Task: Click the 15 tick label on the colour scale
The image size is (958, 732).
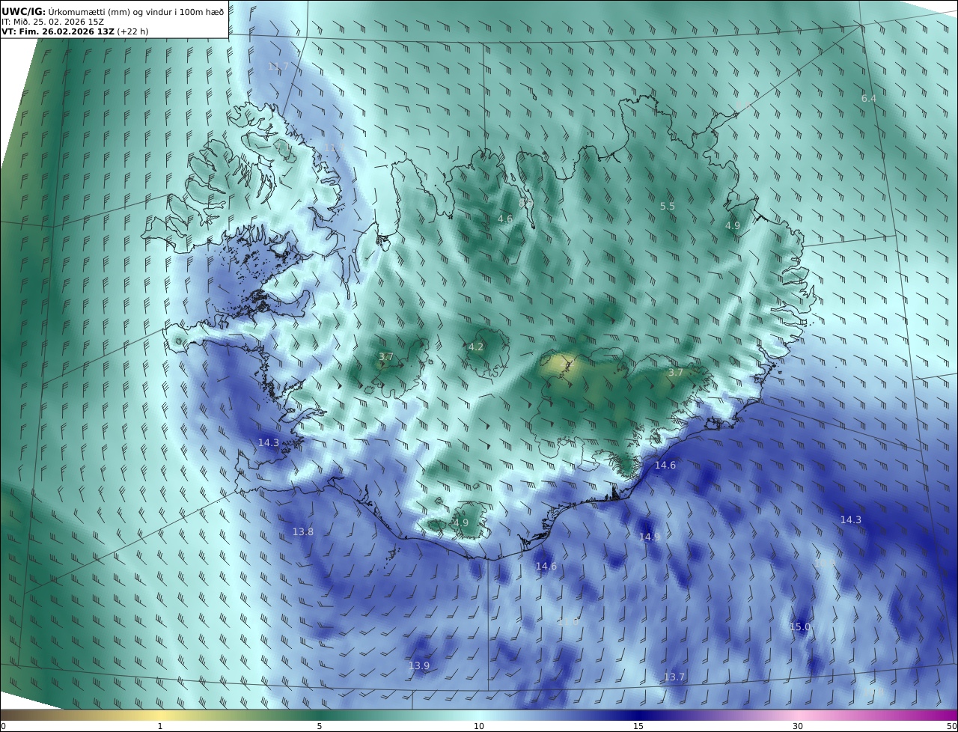Action: point(638,726)
